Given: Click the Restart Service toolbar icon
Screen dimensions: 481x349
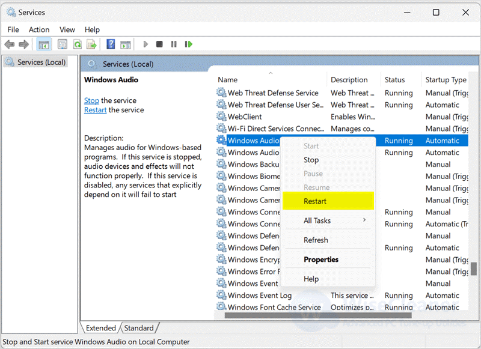Looking at the screenshot, I should pyautogui.click(x=188, y=44).
